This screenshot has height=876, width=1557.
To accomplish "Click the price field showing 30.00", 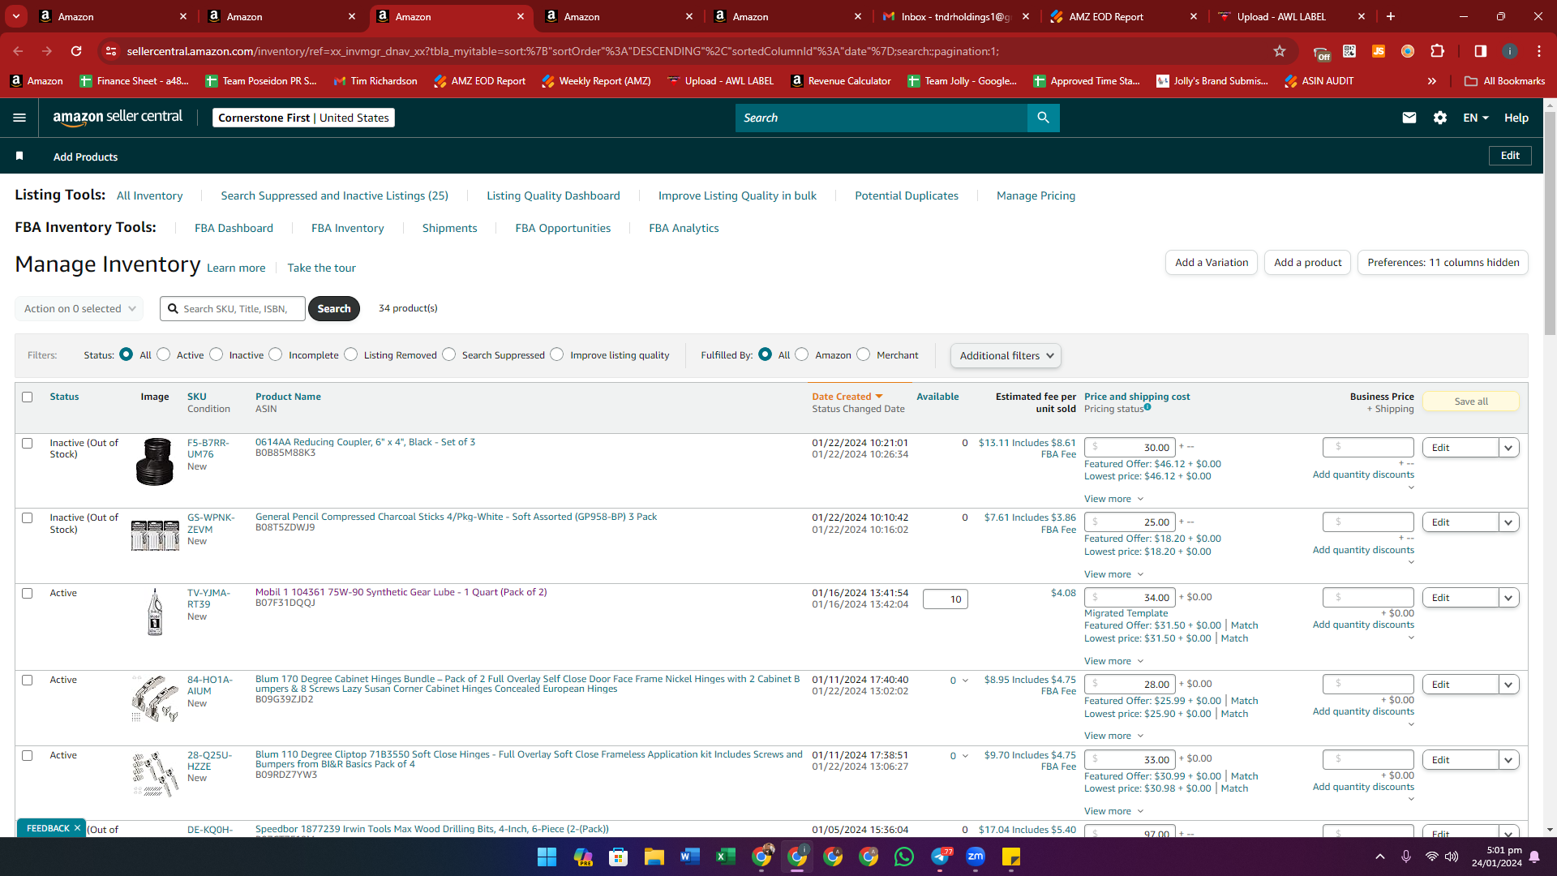I will click(1130, 448).
